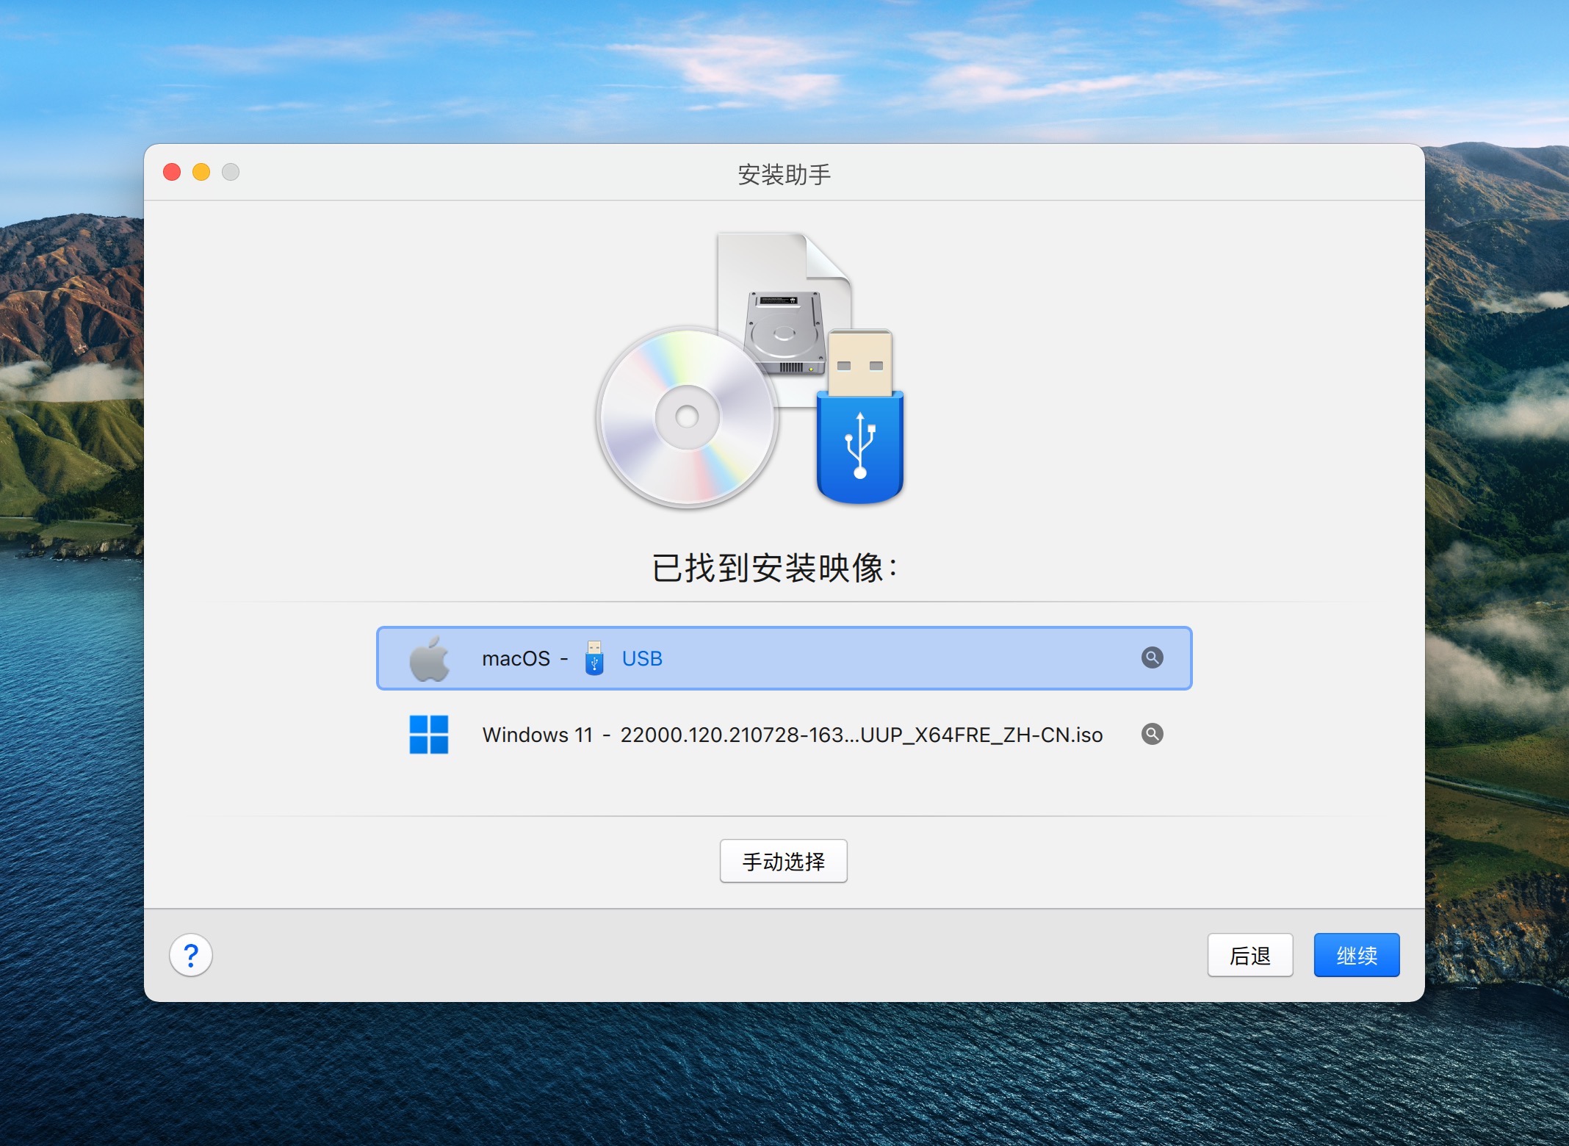Click the 安装助手 window title
Viewport: 1569px width, 1146px height.
[x=784, y=174]
